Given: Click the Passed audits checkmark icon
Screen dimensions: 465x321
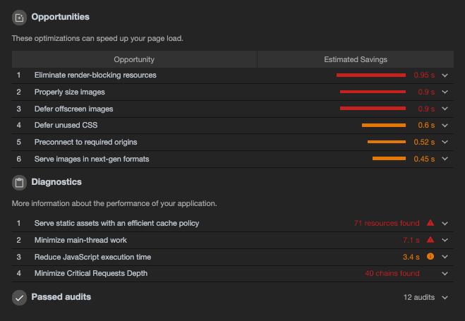Looking at the screenshot, I should coord(19,298).
